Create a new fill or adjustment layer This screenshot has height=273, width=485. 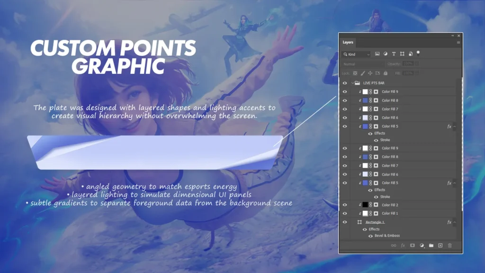pyautogui.click(x=422, y=246)
